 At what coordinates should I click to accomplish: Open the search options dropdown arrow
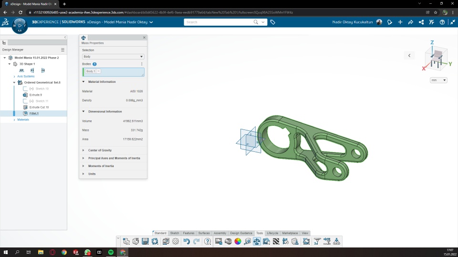point(263,22)
